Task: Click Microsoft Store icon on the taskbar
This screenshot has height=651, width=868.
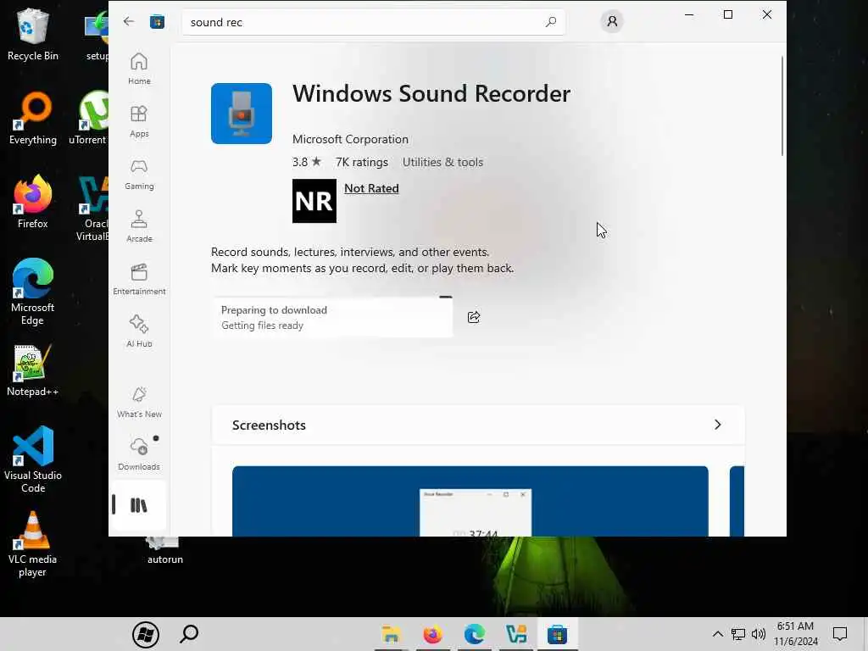Action: pos(558,634)
